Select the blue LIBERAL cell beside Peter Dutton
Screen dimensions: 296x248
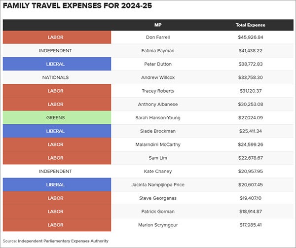(56, 64)
